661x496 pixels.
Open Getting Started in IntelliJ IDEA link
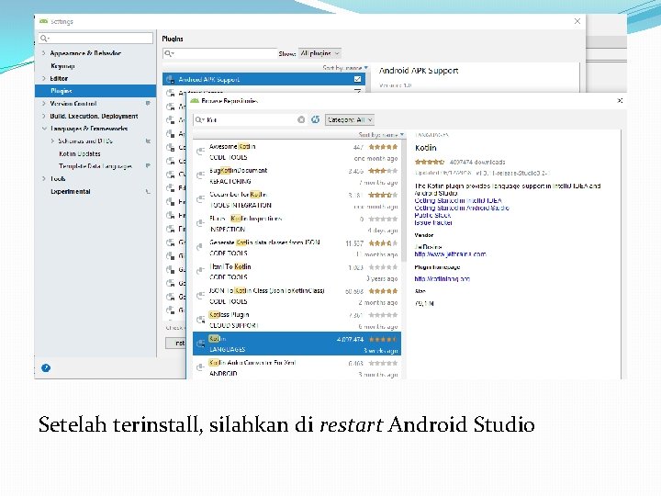click(458, 201)
